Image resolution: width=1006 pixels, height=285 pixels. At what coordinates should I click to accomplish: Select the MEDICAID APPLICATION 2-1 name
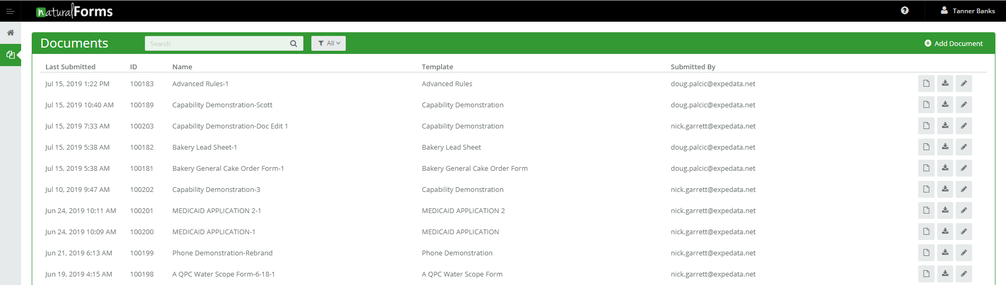point(217,210)
